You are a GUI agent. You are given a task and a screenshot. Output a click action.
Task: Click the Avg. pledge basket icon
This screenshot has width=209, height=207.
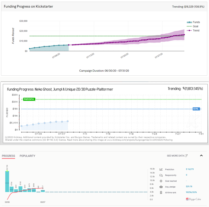pyautogui.click(x=161, y=187)
